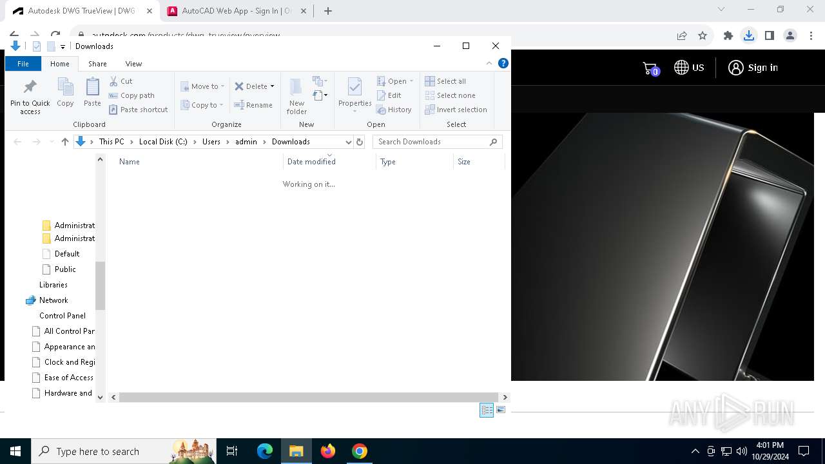Switch to large icons view
The width and height of the screenshot is (825, 464).
click(x=501, y=410)
